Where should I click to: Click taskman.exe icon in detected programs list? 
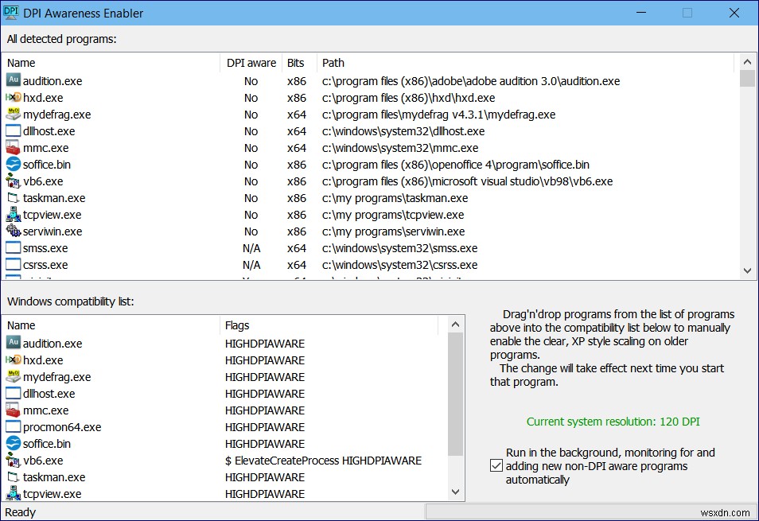(x=13, y=198)
